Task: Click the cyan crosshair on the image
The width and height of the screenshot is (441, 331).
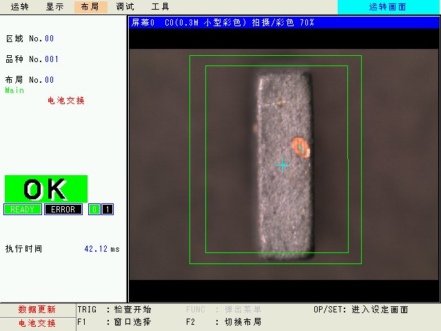Action: (x=283, y=165)
